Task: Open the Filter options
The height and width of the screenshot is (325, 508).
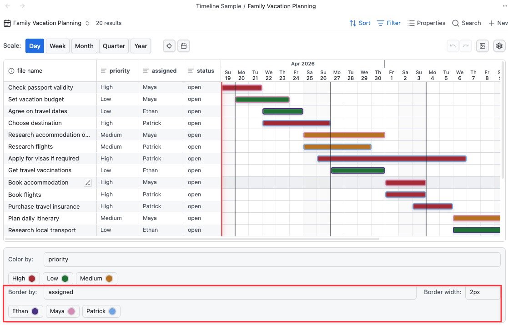Action: point(389,23)
